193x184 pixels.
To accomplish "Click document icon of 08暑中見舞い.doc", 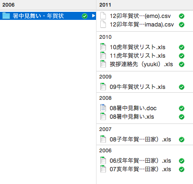I will coord(103,108).
